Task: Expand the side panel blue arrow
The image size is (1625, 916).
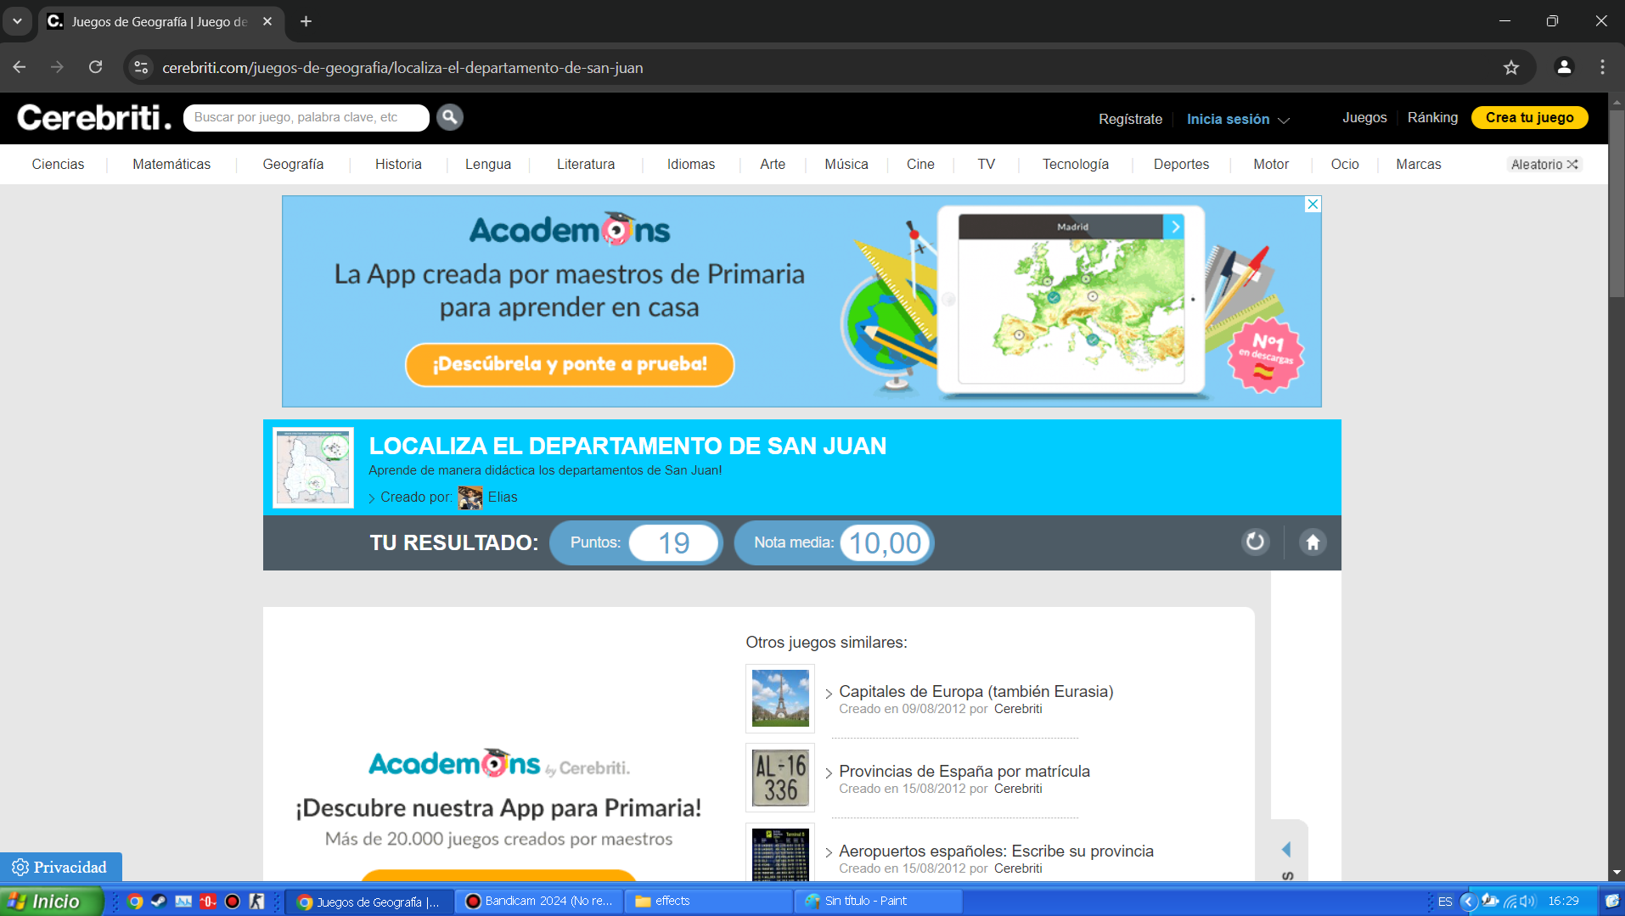Action: pyautogui.click(x=1286, y=850)
